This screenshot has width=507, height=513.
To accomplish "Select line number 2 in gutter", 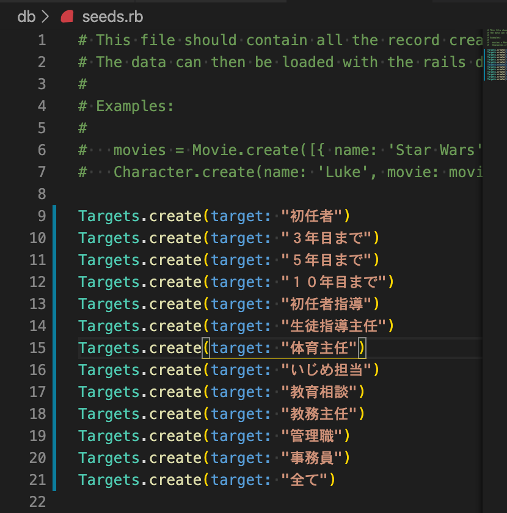I will (x=42, y=62).
